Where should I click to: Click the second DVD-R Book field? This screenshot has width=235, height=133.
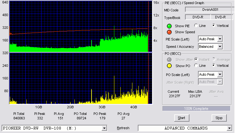click(222, 17)
